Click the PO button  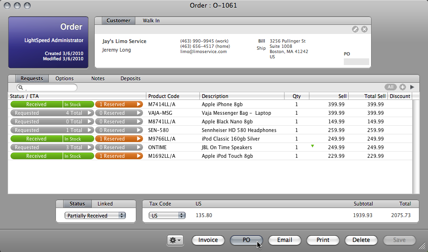point(246,240)
